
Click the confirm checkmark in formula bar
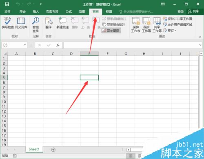49,45
